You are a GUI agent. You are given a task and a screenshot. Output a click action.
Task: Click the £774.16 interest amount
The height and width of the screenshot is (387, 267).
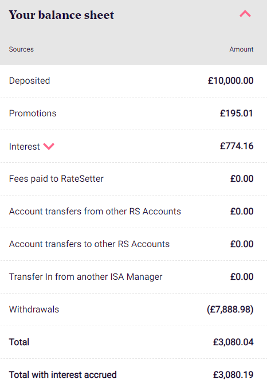[x=237, y=146]
